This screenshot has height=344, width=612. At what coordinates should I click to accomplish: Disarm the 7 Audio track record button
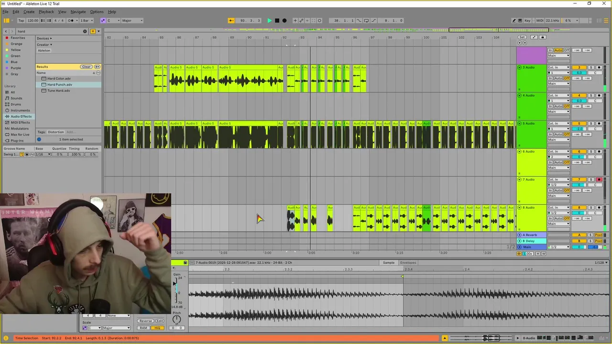click(x=599, y=180)
